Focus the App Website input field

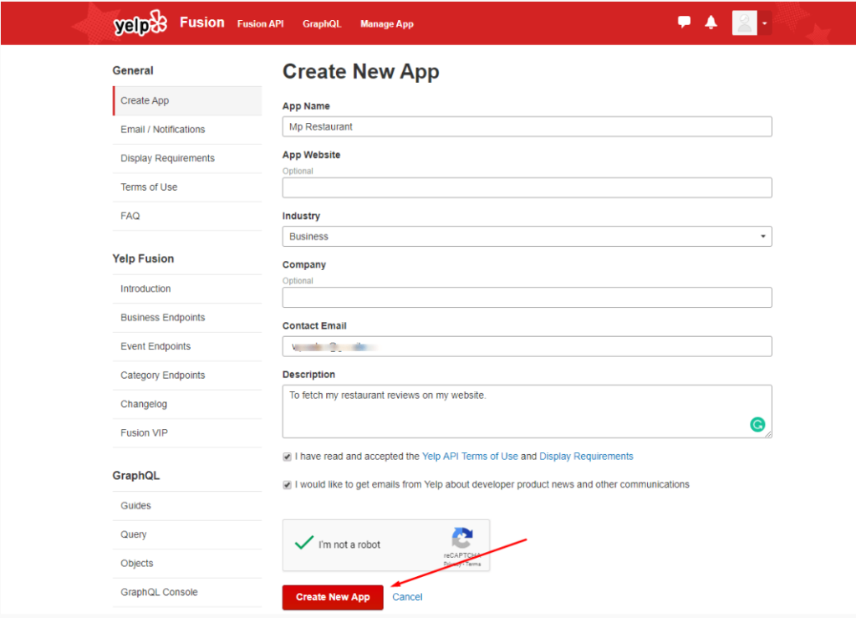[x=527, y=188]
